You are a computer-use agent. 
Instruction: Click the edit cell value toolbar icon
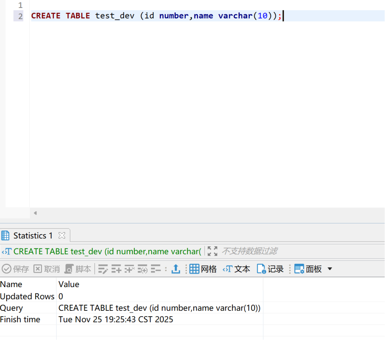[103, 269]
